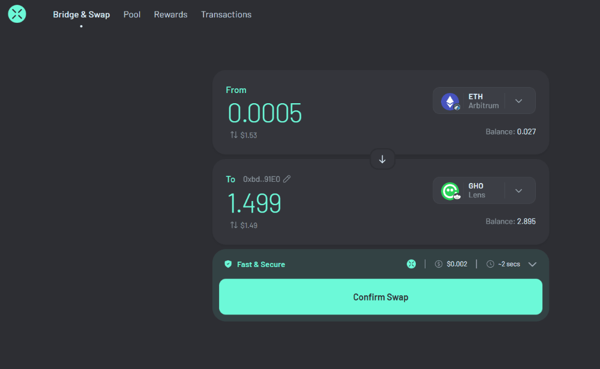600x369 pixels.
Task: Click the swap direction arrow button
Action: [x=382, y=159]
